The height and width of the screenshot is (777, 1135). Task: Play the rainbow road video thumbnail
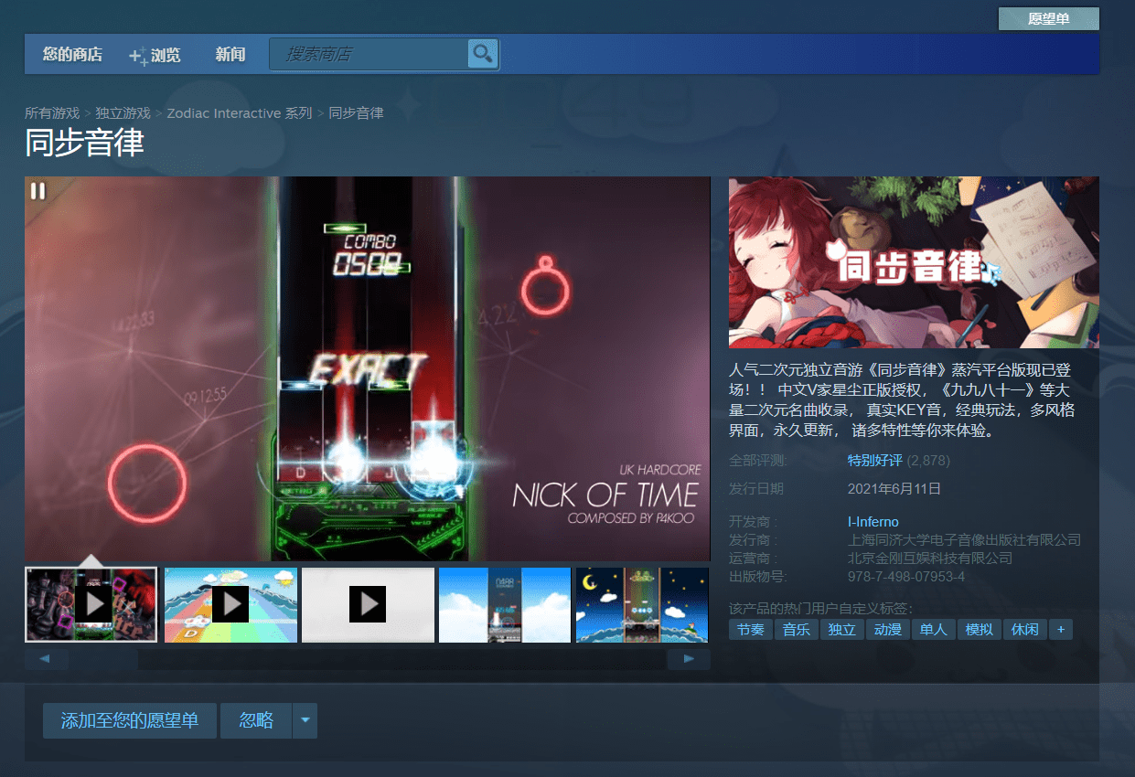(230, 604)
